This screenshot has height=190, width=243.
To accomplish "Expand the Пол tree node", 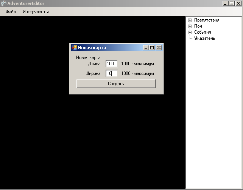I will [x=190, y=26].
